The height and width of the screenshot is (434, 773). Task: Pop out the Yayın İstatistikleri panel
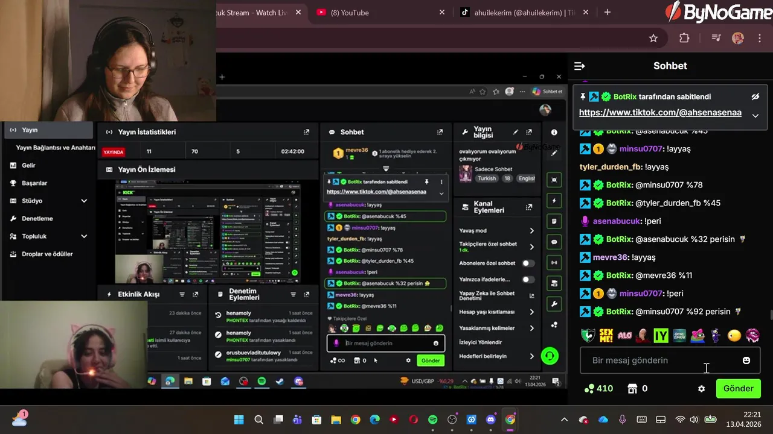click(x=306, y=132)
